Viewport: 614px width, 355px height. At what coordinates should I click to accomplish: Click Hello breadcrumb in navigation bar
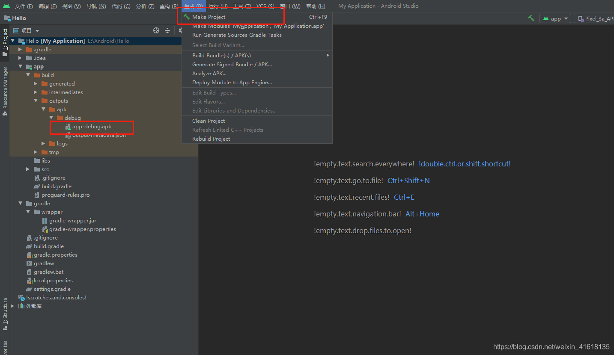[19, 18]
